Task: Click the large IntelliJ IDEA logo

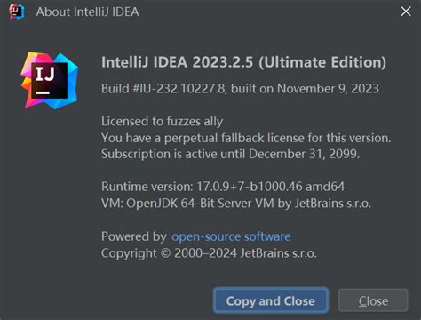Action: pos(49,80)
